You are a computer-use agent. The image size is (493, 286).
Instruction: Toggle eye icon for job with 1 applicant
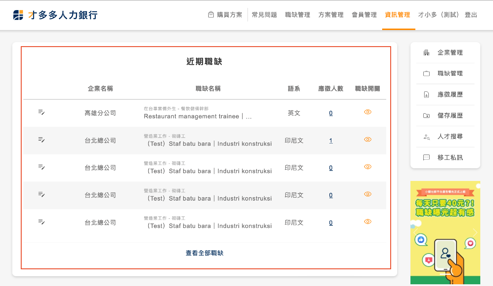(x=367, y=139)
